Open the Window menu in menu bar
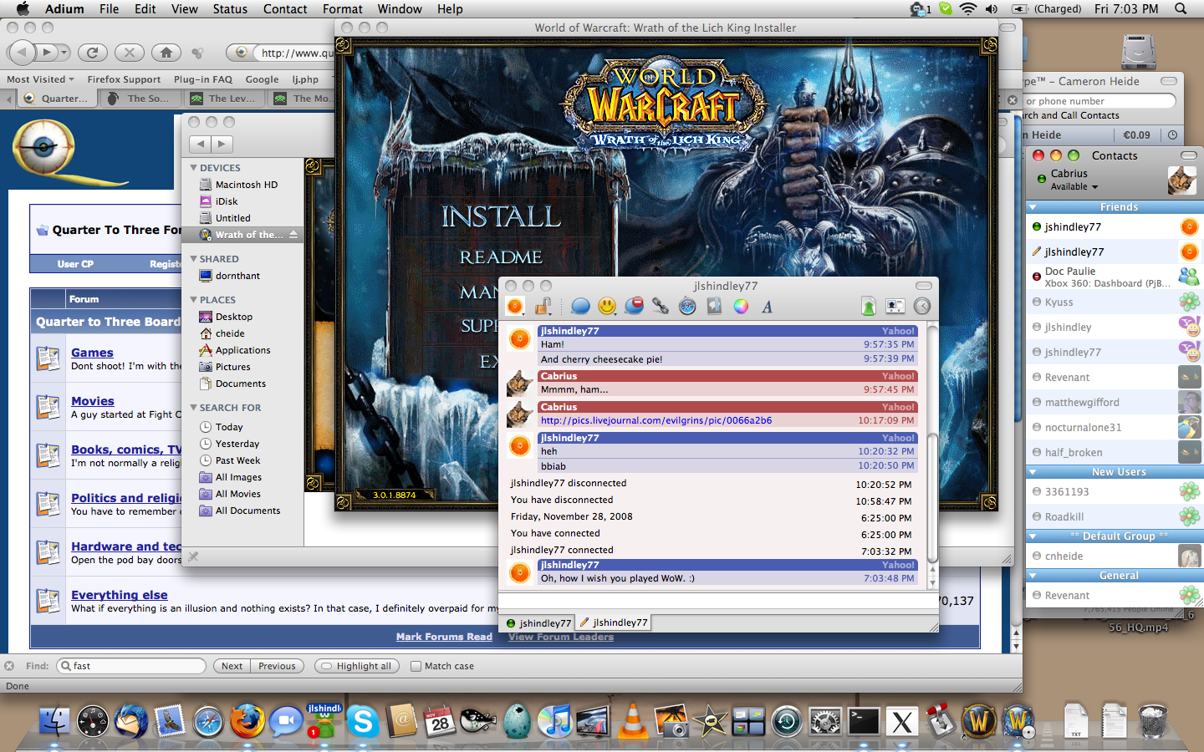The height and width of the screenshot is (752, 1204). (400, 9)
